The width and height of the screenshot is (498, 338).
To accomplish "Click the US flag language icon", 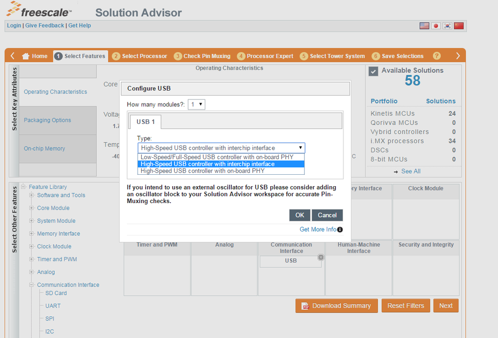I will pyautogui.click(x=424, y=26).
